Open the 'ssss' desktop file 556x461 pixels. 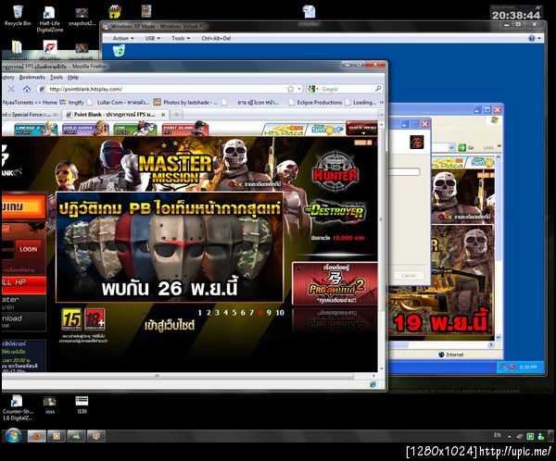(x=50, y=405)
